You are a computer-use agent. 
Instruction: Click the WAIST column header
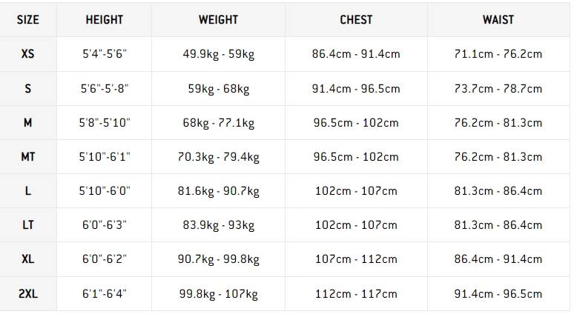click(x=498, y=20)
